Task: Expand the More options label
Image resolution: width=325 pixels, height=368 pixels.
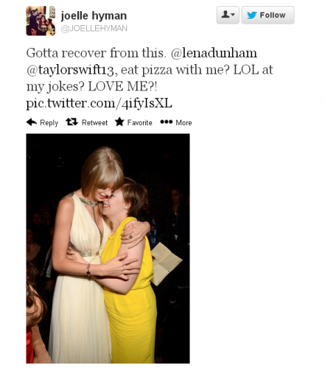Action: [x=184, y=122]
